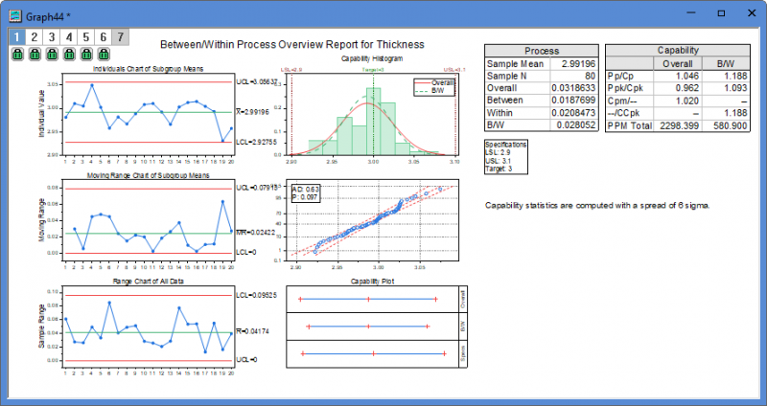
Task: Minimize the Graph44 window
Action: (x=673, y=14)
